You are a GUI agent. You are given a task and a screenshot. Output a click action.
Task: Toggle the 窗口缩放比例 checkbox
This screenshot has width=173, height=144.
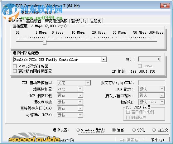pos(128,112)
